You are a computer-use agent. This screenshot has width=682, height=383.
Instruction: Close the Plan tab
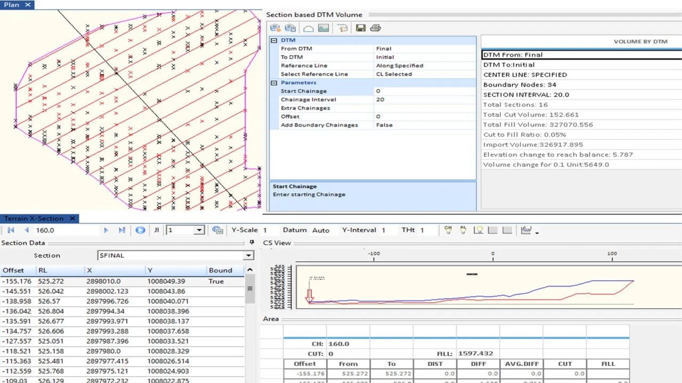point(28,5)
